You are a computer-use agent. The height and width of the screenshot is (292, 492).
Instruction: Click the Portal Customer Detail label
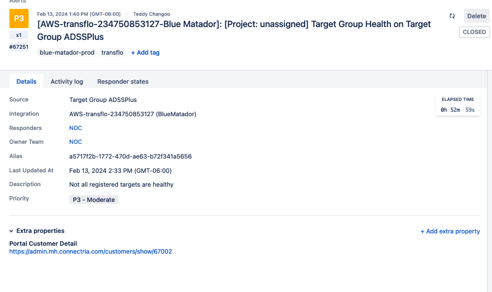tap(43, 243)
